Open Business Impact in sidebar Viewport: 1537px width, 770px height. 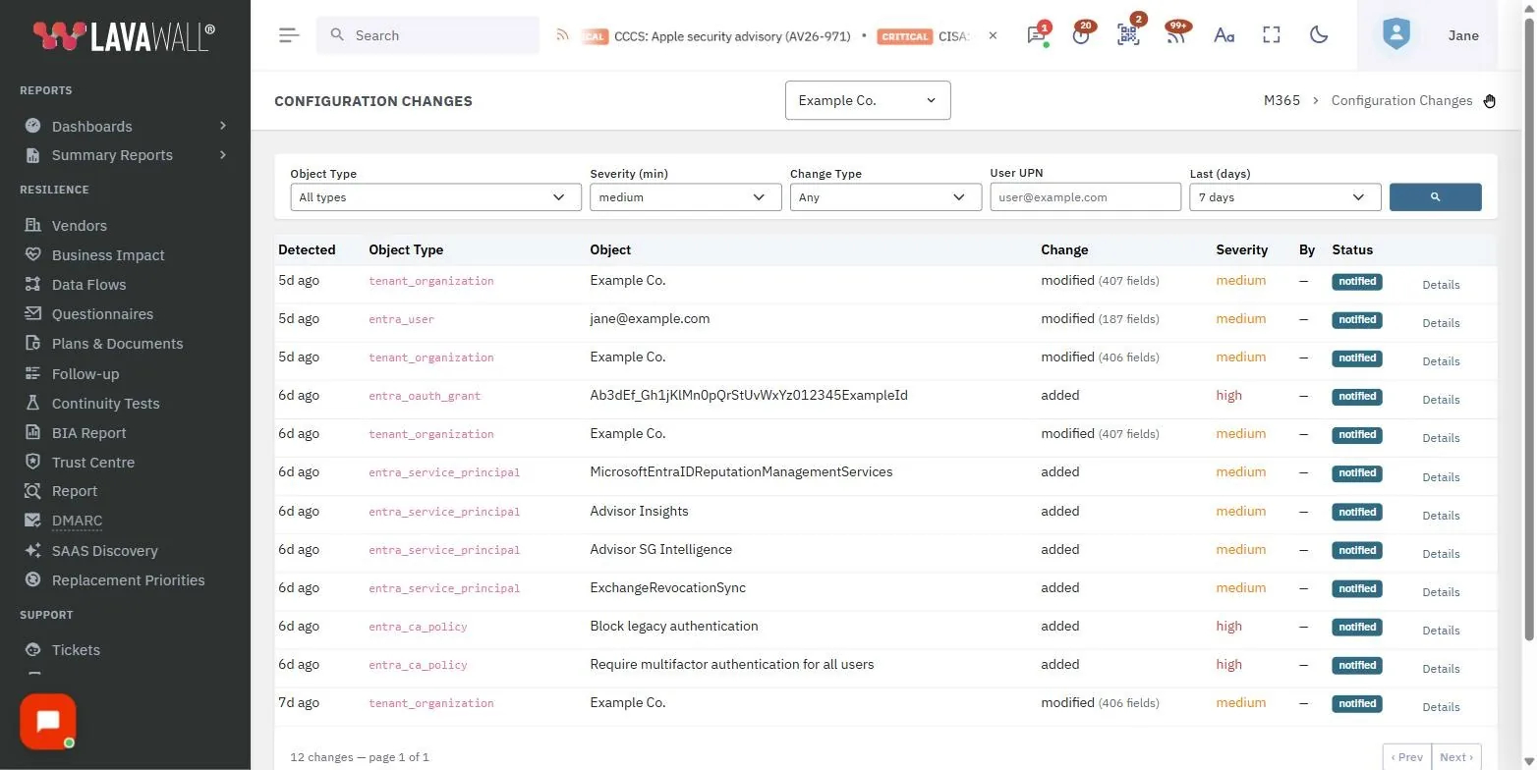click(x=108, y=255)
